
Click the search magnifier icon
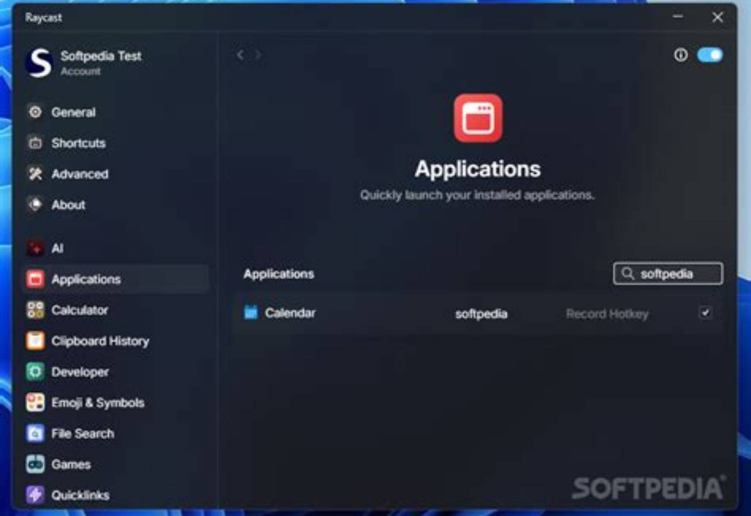coord(628,273)
